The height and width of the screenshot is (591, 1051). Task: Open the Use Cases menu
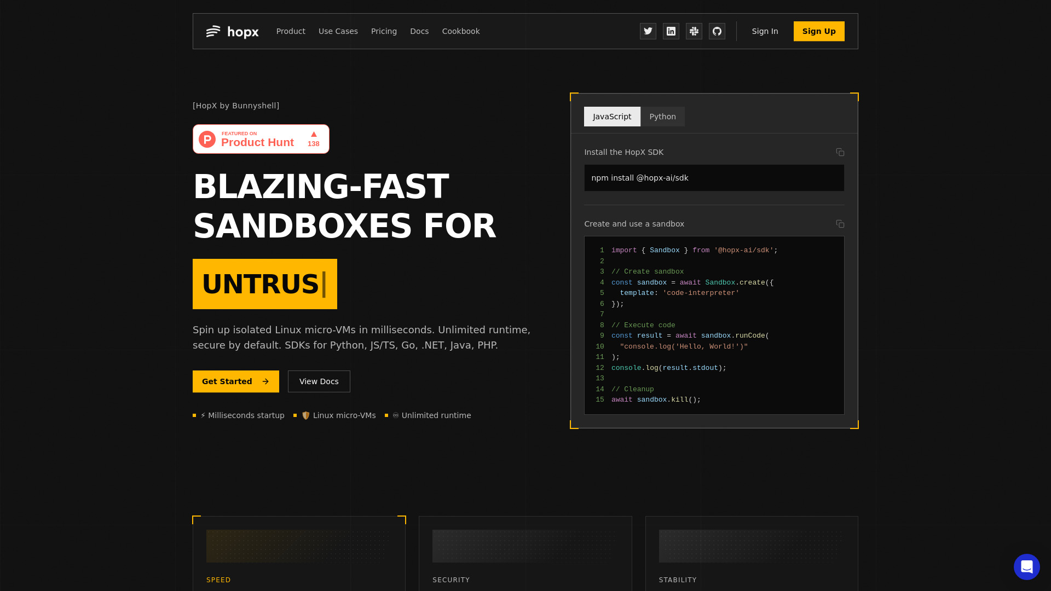pyautogui.click(x=338, y=31)
